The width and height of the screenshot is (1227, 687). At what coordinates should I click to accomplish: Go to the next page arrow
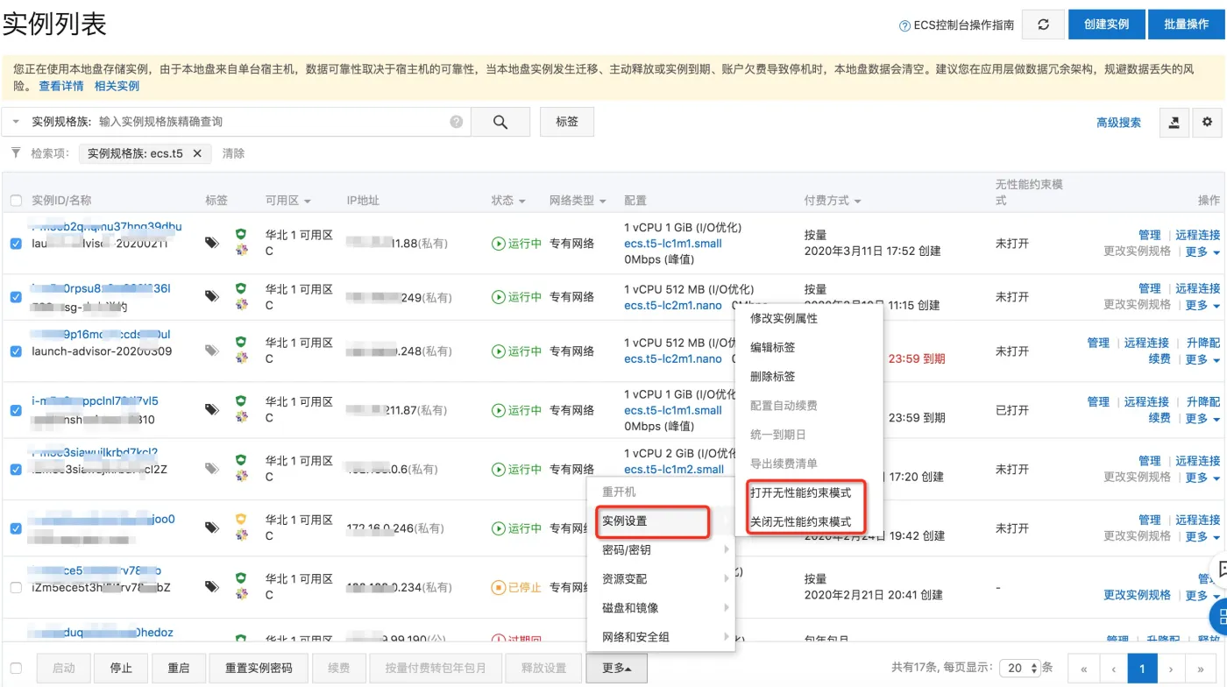pyautogui.click(x=1172, y=668)
